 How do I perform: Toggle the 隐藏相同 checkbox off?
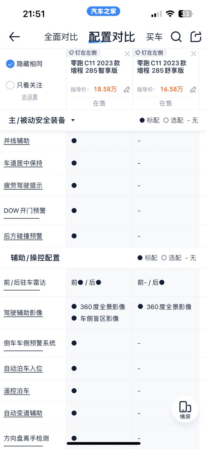(10, 64)
